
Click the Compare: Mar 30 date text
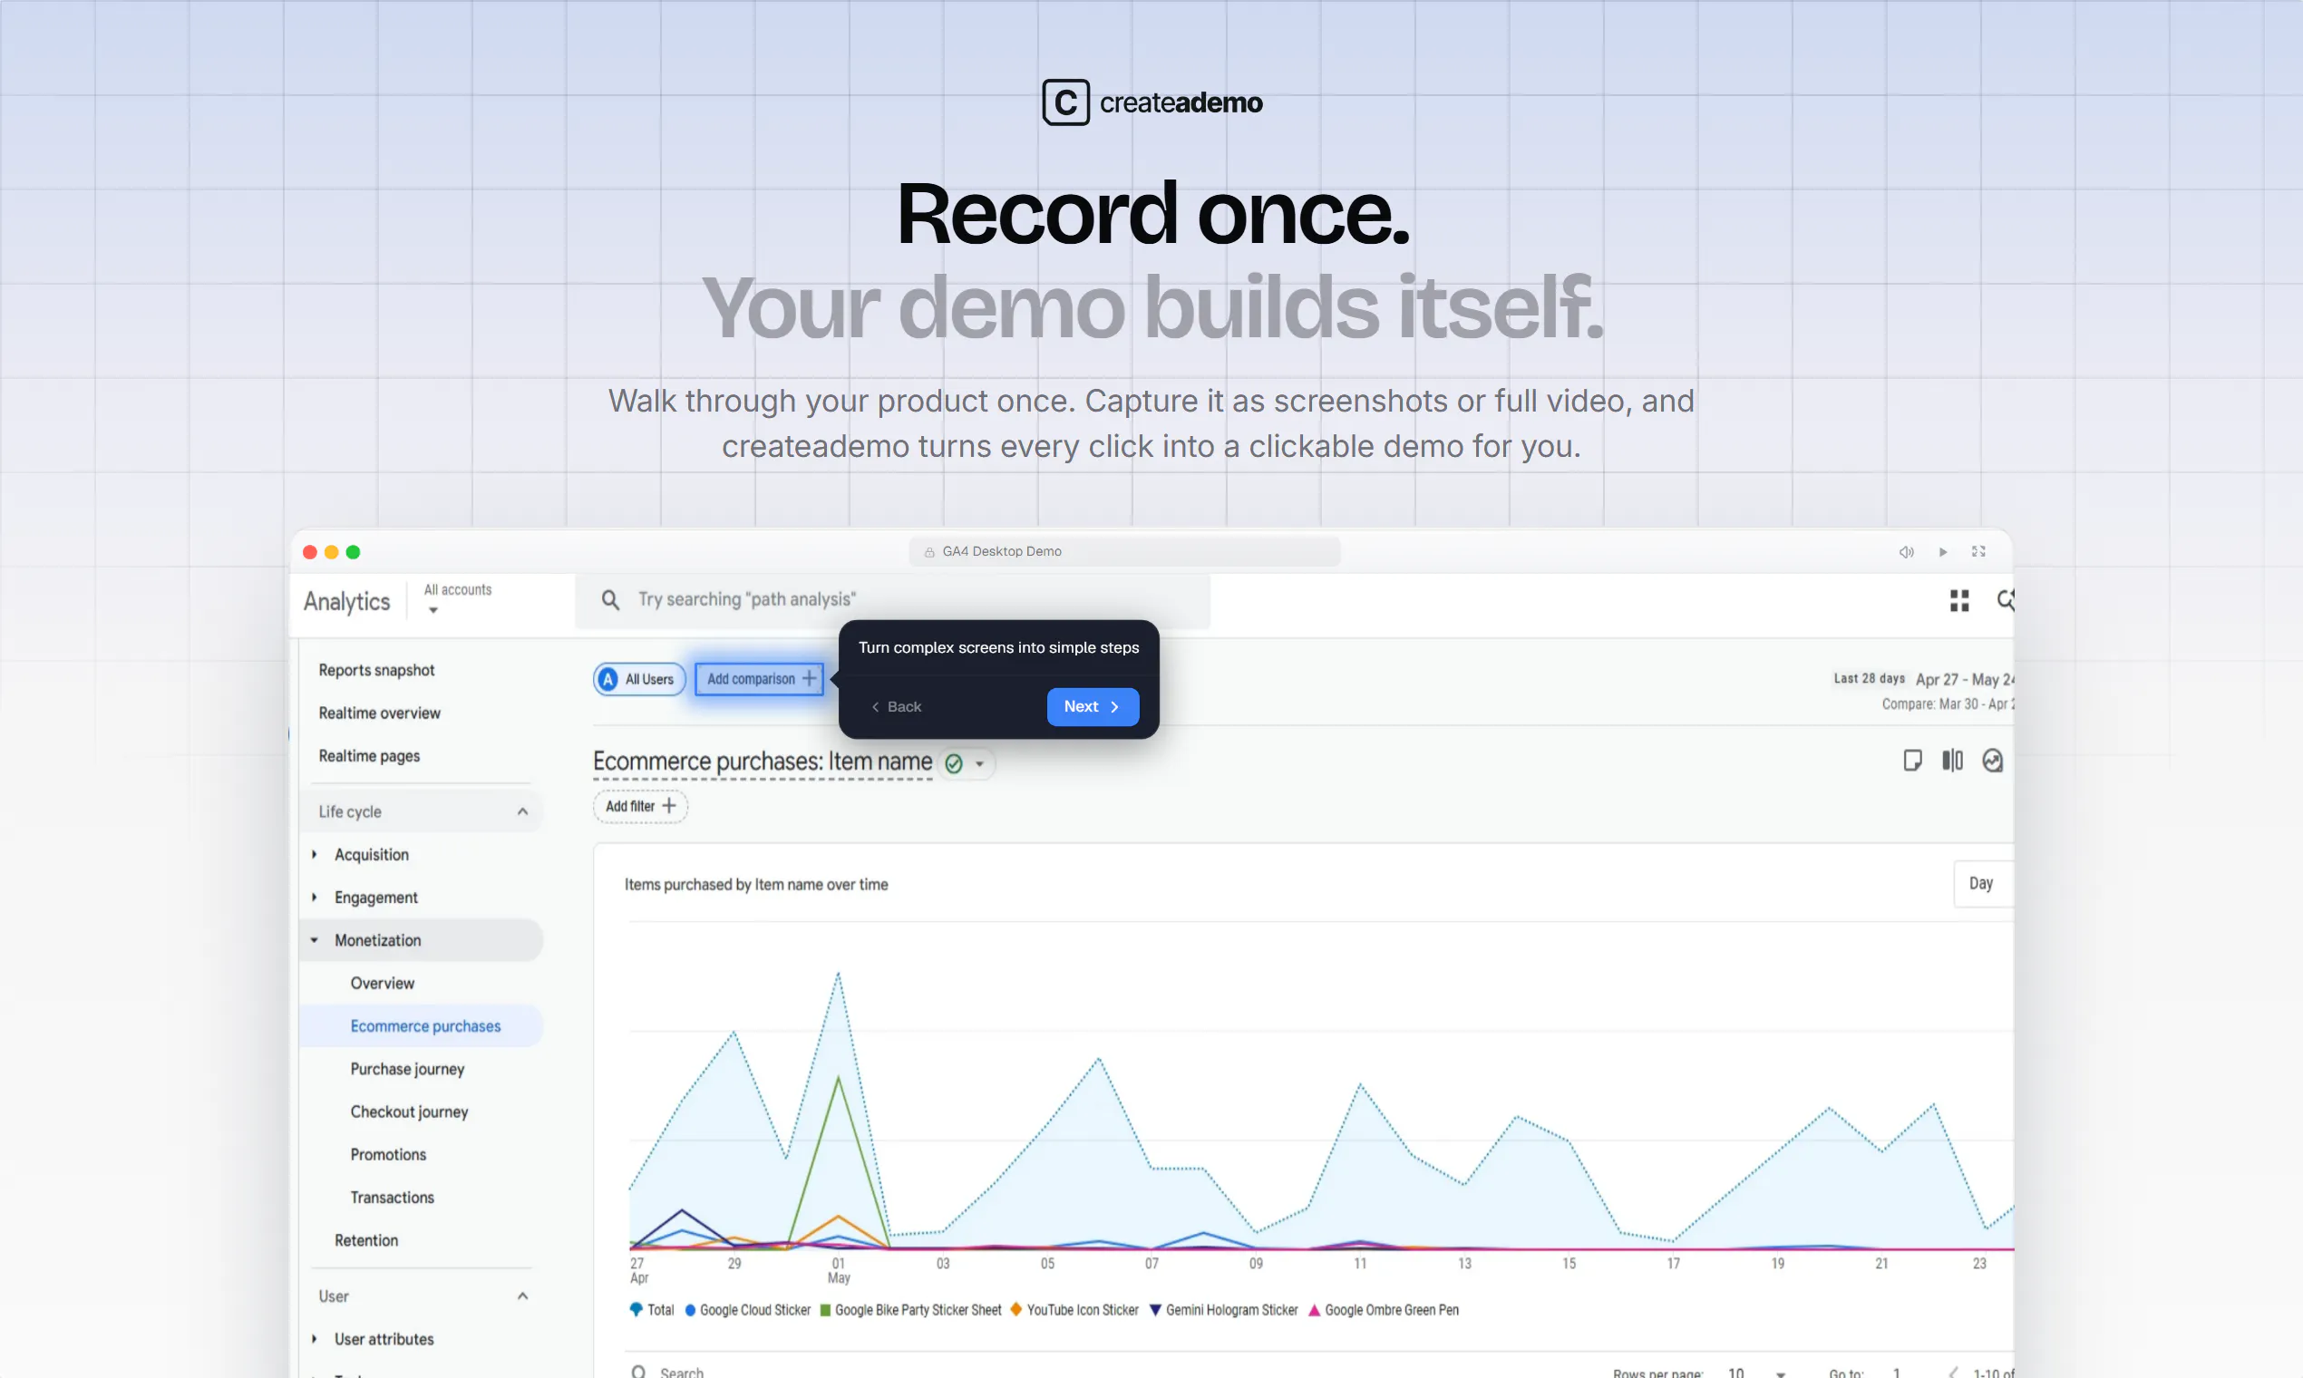pos(1948,704)
